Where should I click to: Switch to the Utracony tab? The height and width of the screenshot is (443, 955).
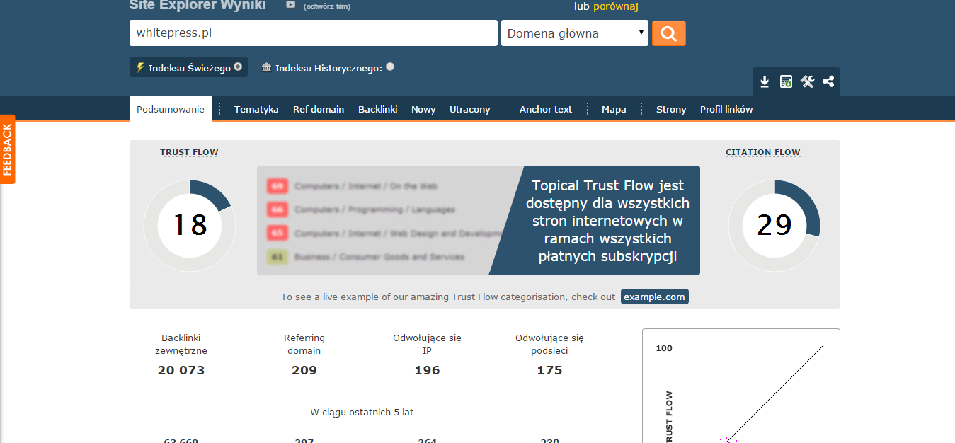click(470, 109)
